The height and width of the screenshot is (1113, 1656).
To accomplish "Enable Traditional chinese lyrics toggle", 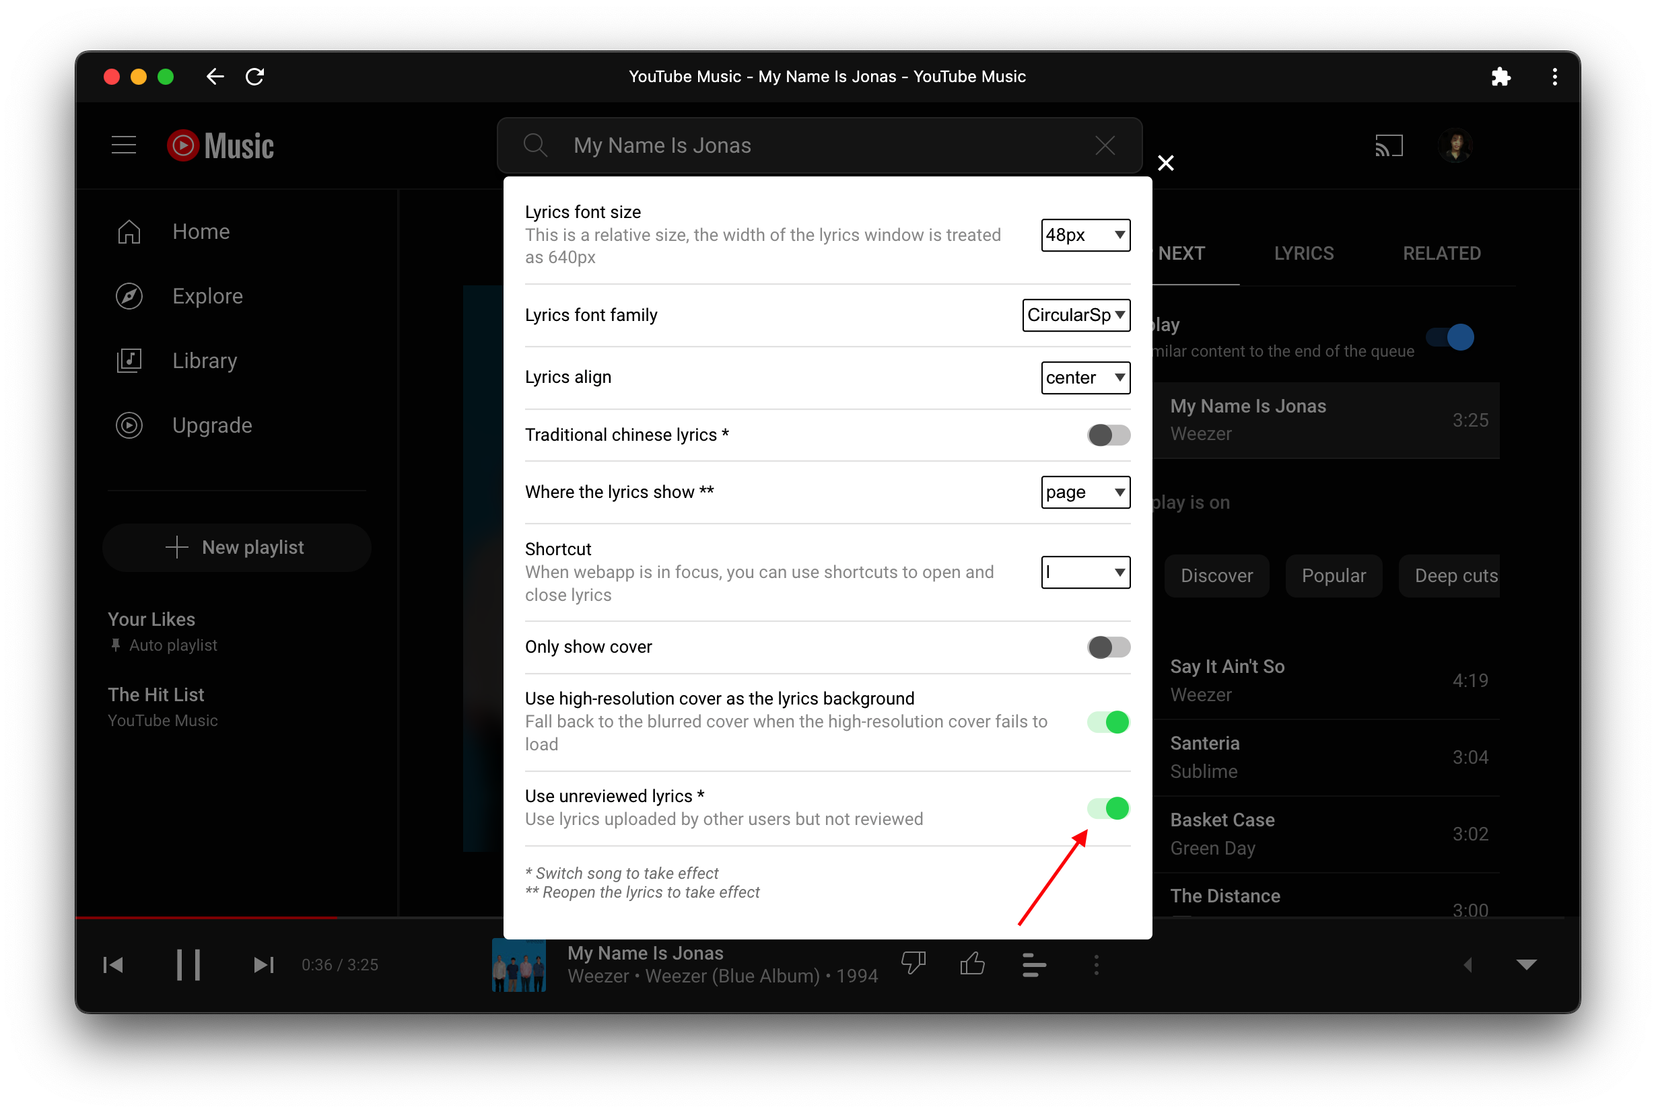I will coord(1108,435).
